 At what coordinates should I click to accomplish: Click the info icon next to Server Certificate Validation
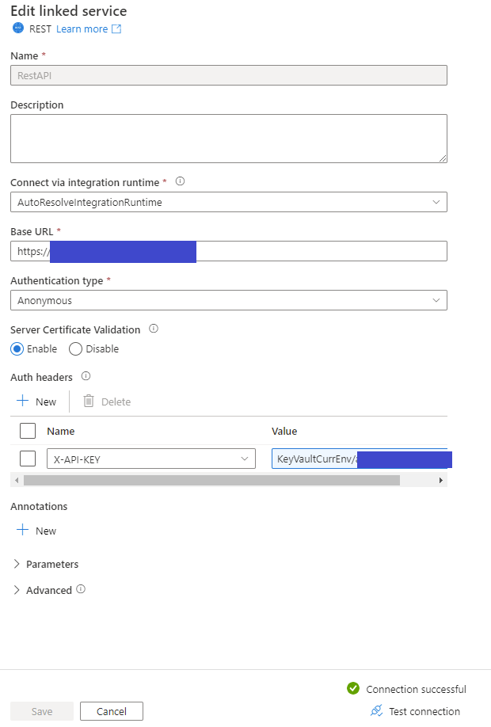[x=154, y=329]
